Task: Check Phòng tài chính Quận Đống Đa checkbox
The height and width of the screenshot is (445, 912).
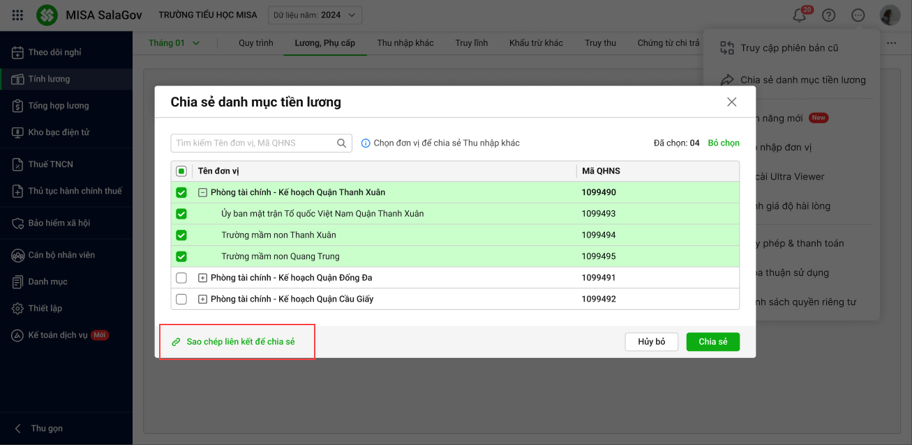Action: (x=181, y=278)
